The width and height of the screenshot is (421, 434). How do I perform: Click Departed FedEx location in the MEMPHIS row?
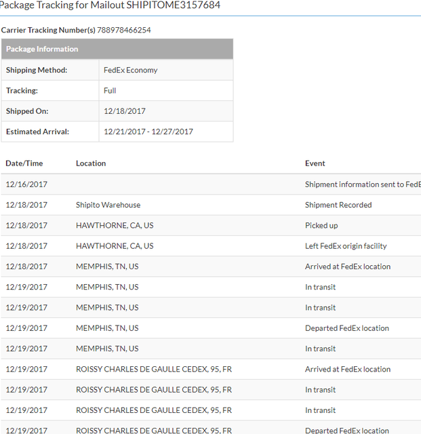point(347,328)
